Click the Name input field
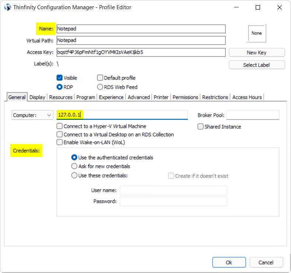291x273 pixels. click(141, 29)
